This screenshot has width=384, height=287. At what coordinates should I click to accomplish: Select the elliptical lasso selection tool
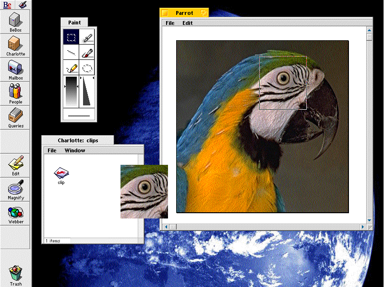(87, 68)
